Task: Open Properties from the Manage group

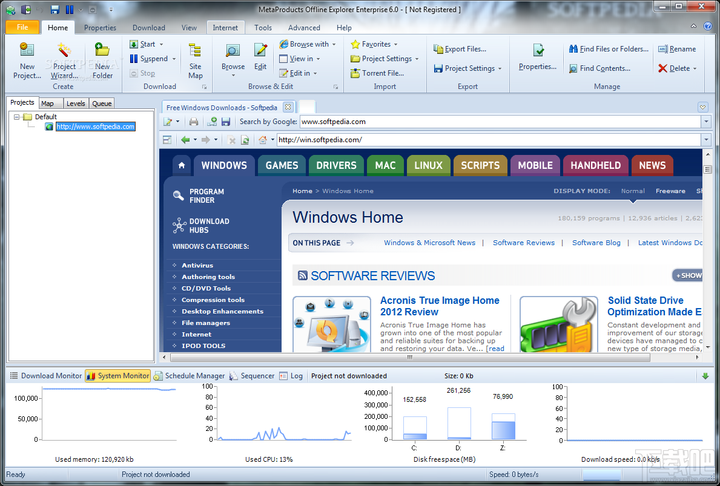Action: pyautogui.click(x=538, y=57)
